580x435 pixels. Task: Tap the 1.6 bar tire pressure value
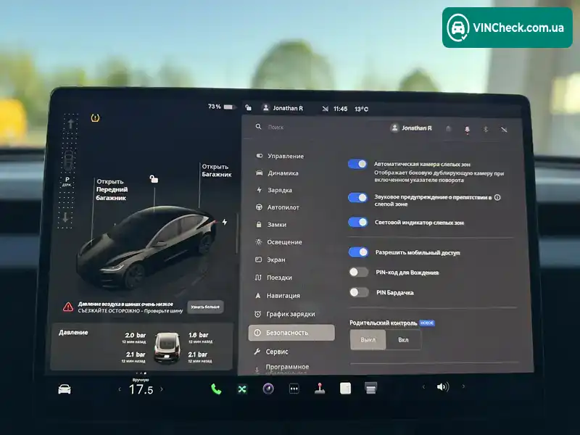point(198,335)
